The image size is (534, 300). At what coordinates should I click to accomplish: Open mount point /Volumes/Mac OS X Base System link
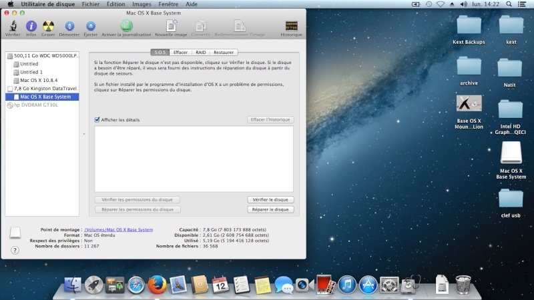119,229
